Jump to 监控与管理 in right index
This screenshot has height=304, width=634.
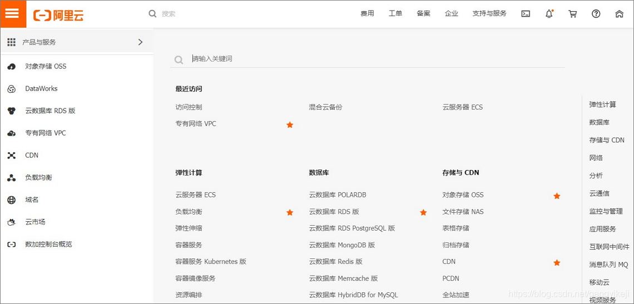point(606,211)
